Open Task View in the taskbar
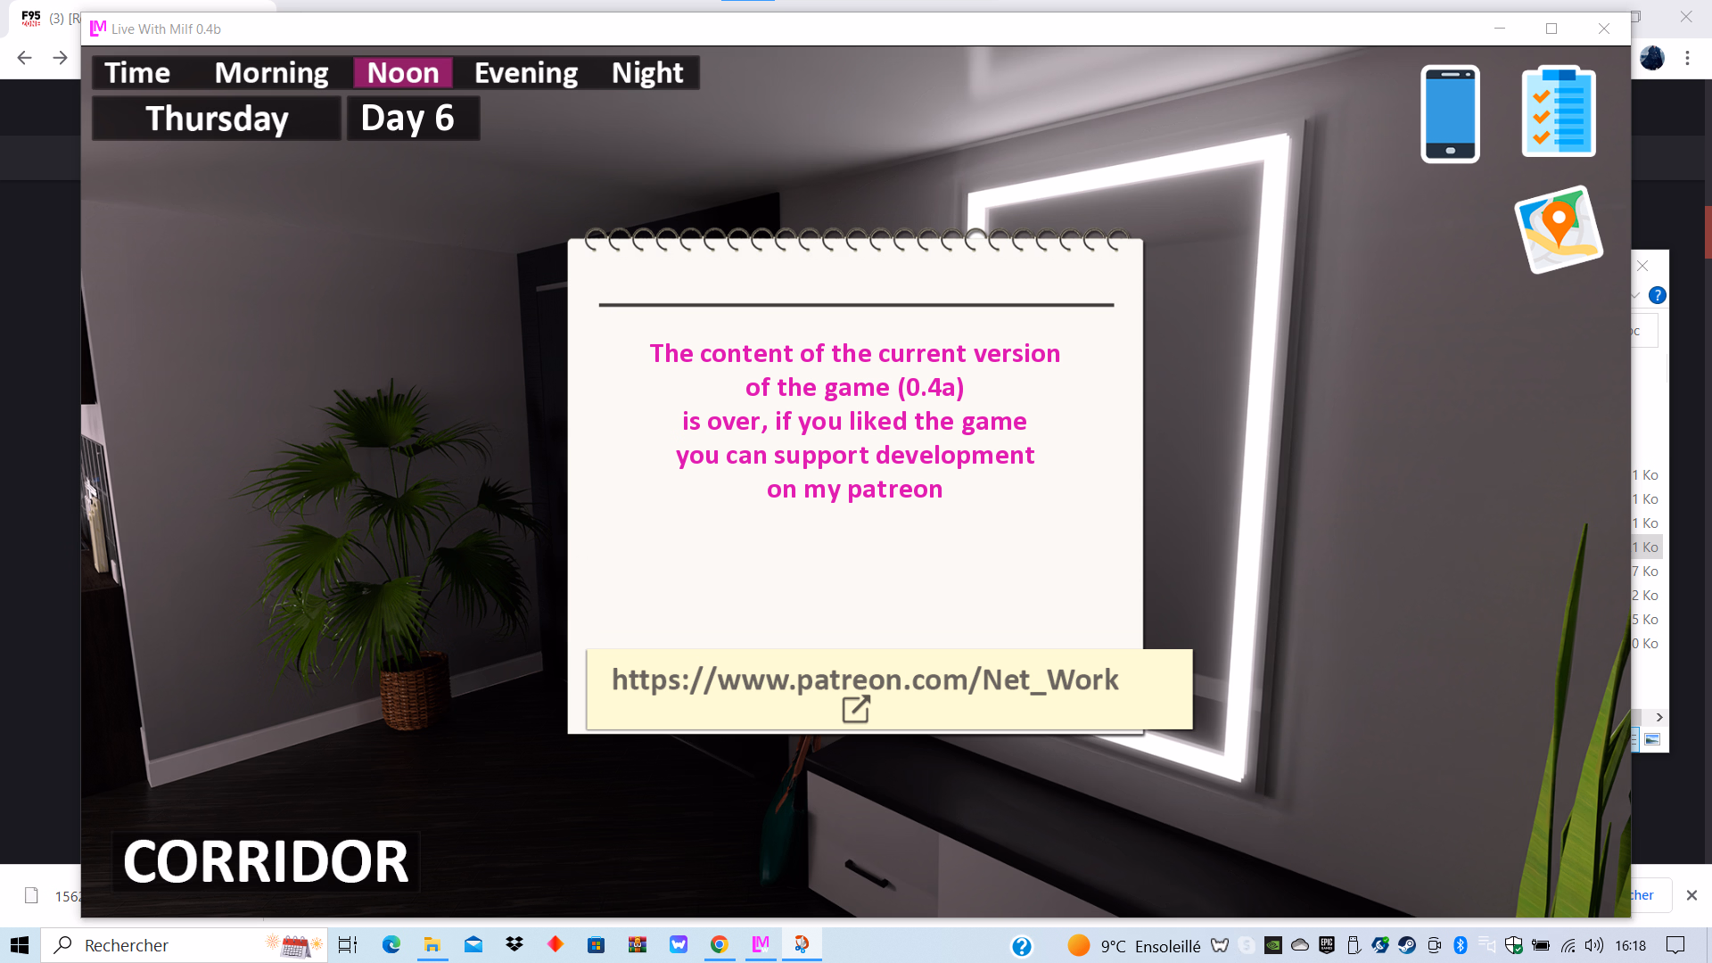 (x=348, y=945)
